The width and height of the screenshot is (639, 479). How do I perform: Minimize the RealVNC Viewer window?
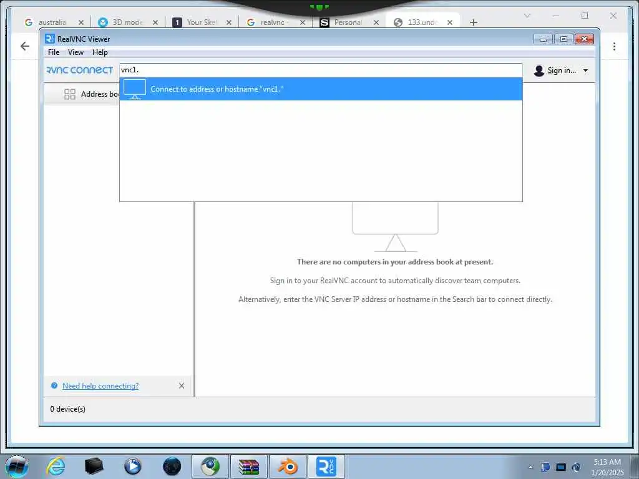(x=543, y=39)
